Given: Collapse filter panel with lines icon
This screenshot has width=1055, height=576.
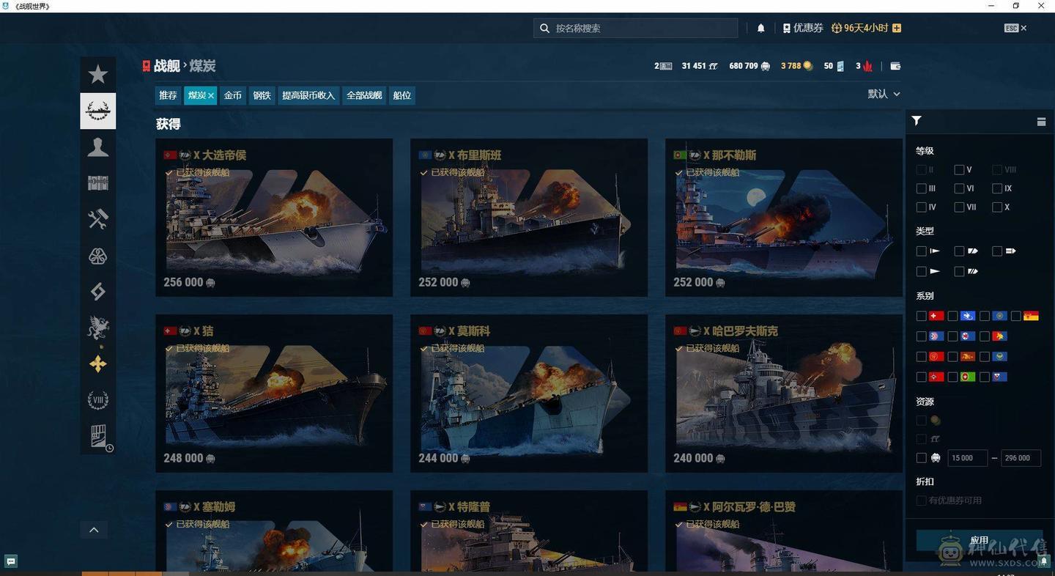Looking at the screenshot, I should (x=1041, y=122).
